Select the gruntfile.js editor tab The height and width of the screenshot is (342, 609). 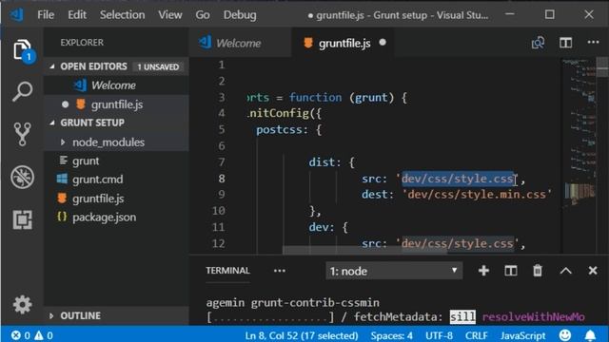pos(344,43)
